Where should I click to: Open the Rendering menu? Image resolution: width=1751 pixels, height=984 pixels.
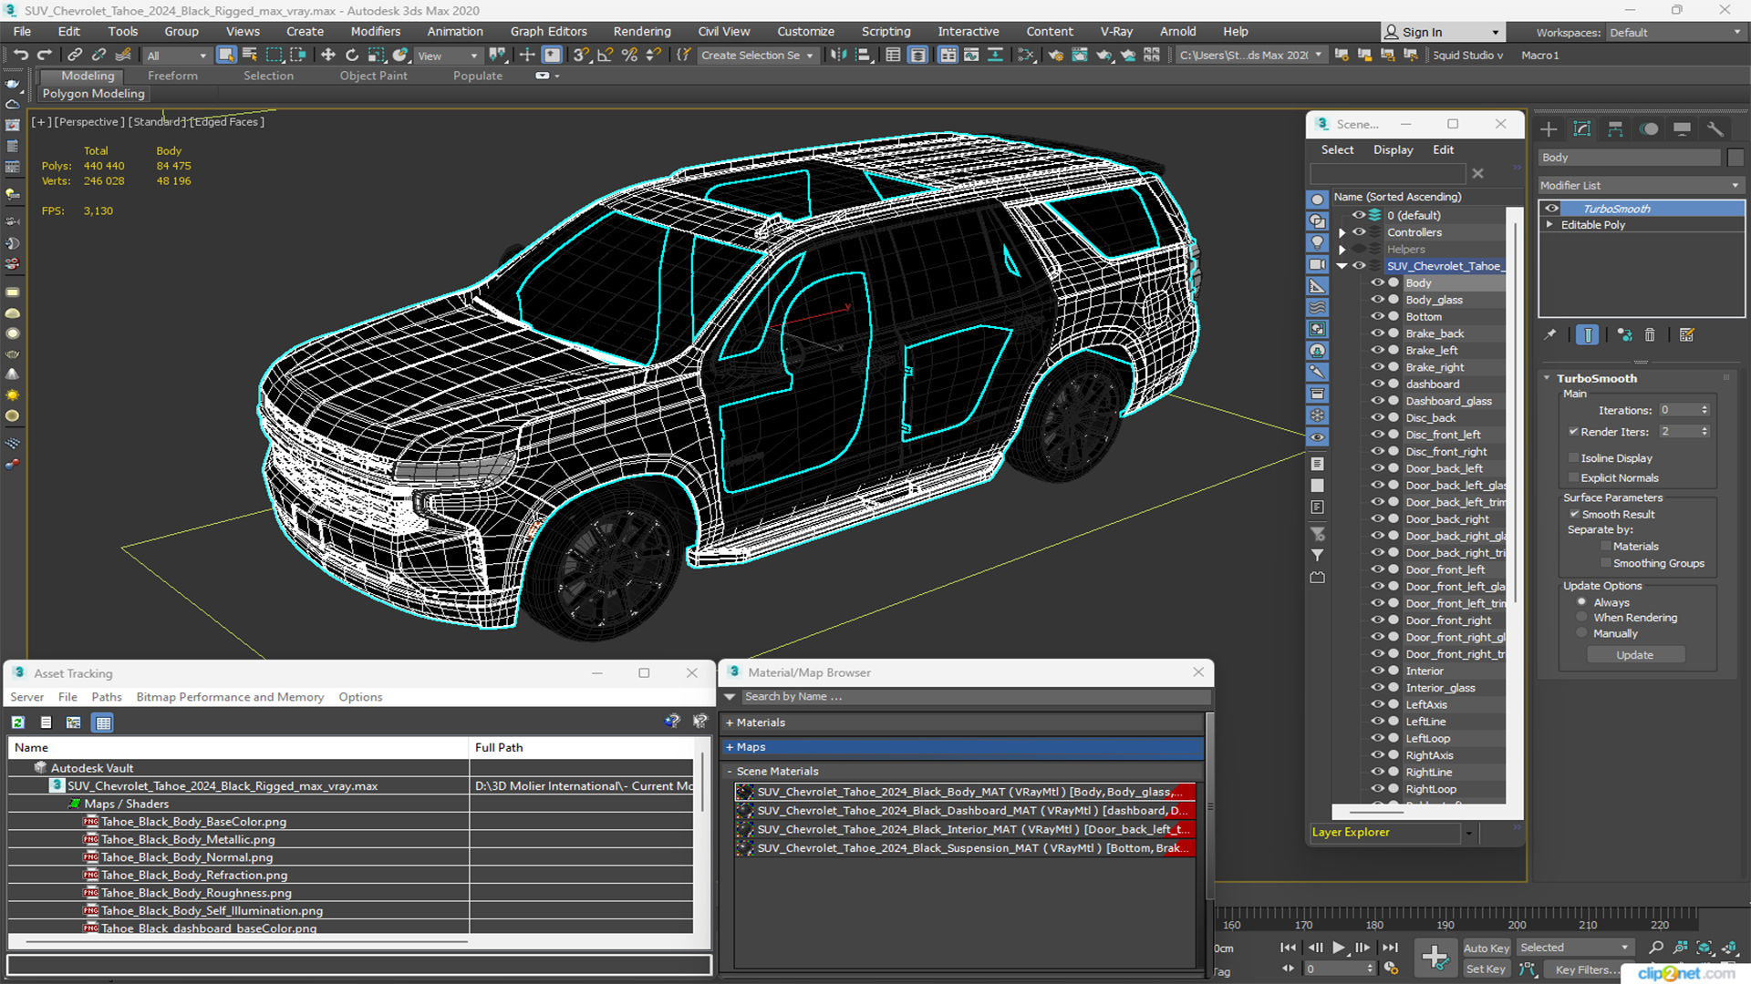[x=641, y=32]
